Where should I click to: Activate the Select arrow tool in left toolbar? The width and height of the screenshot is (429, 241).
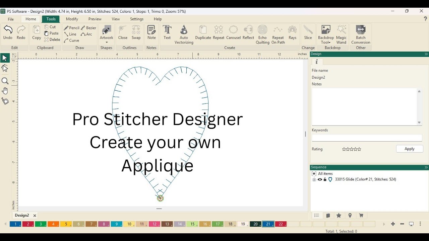[x=5, y=58]
